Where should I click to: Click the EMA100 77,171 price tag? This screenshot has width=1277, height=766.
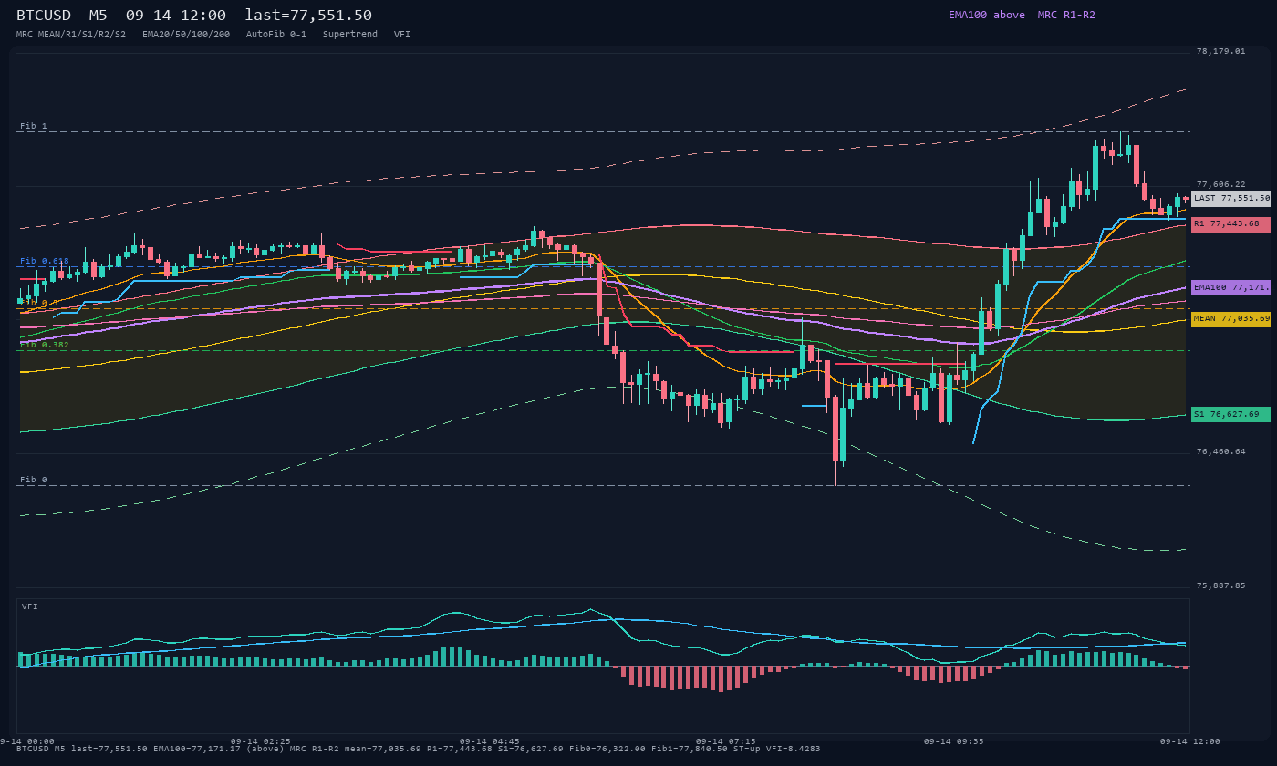point(1230,287)
